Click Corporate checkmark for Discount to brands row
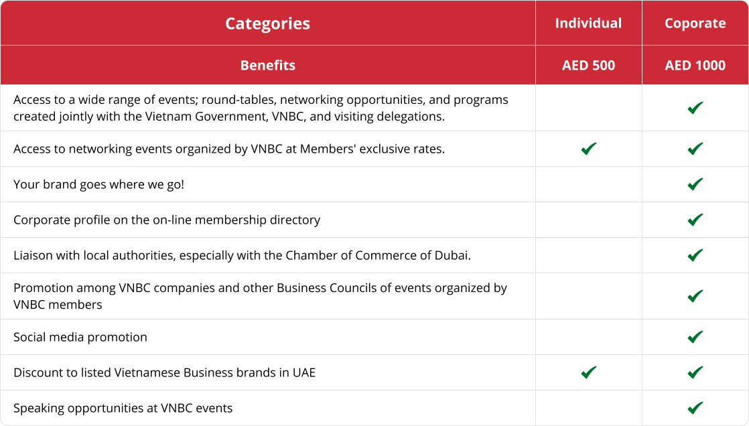The image size is (749, 426). tap(695, 372)
